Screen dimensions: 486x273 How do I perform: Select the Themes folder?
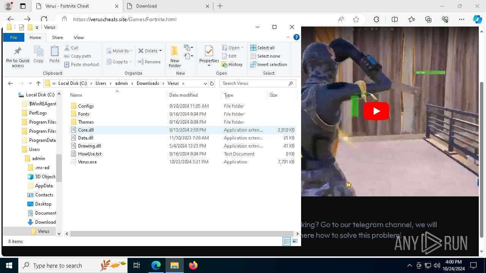coord(86,122)
